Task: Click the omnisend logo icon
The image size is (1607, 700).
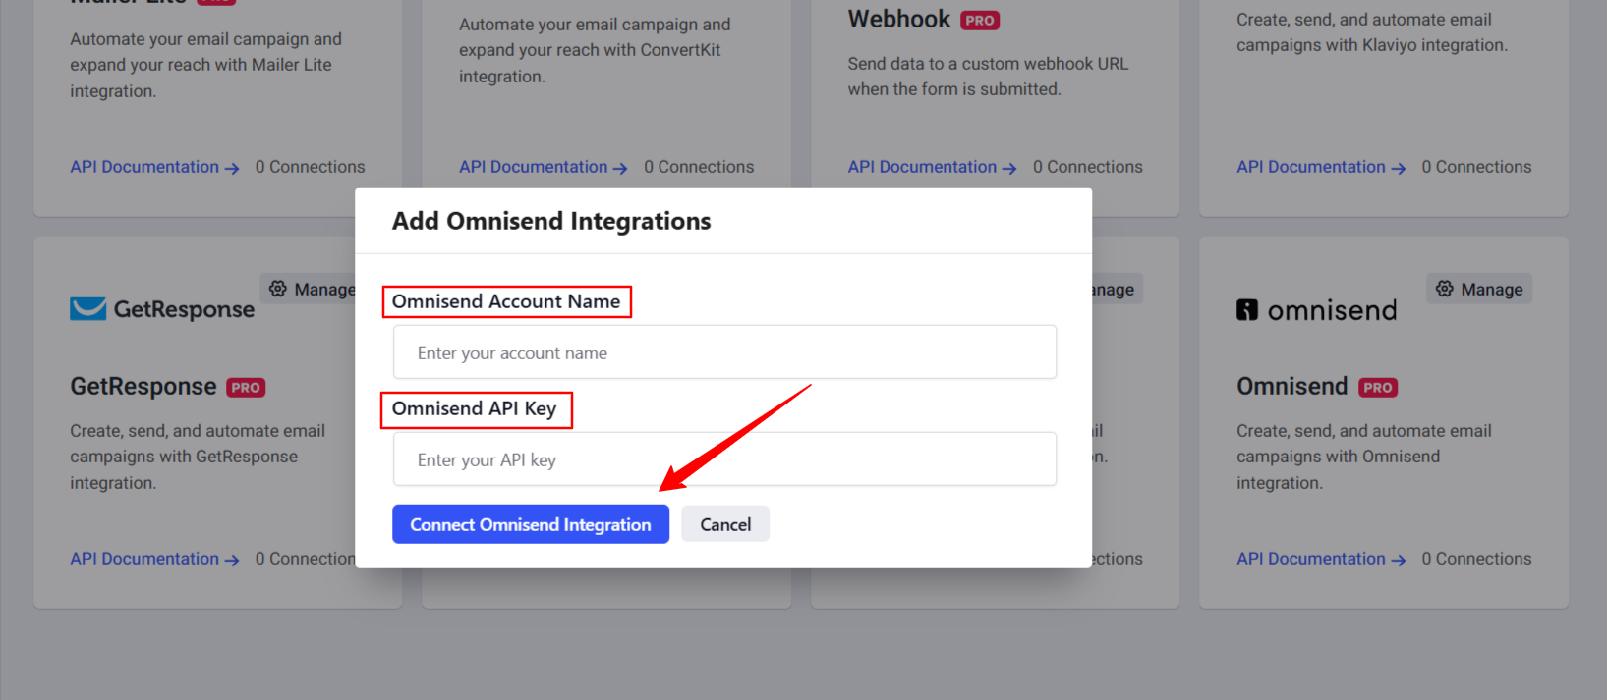Action: coord(1247,310)
